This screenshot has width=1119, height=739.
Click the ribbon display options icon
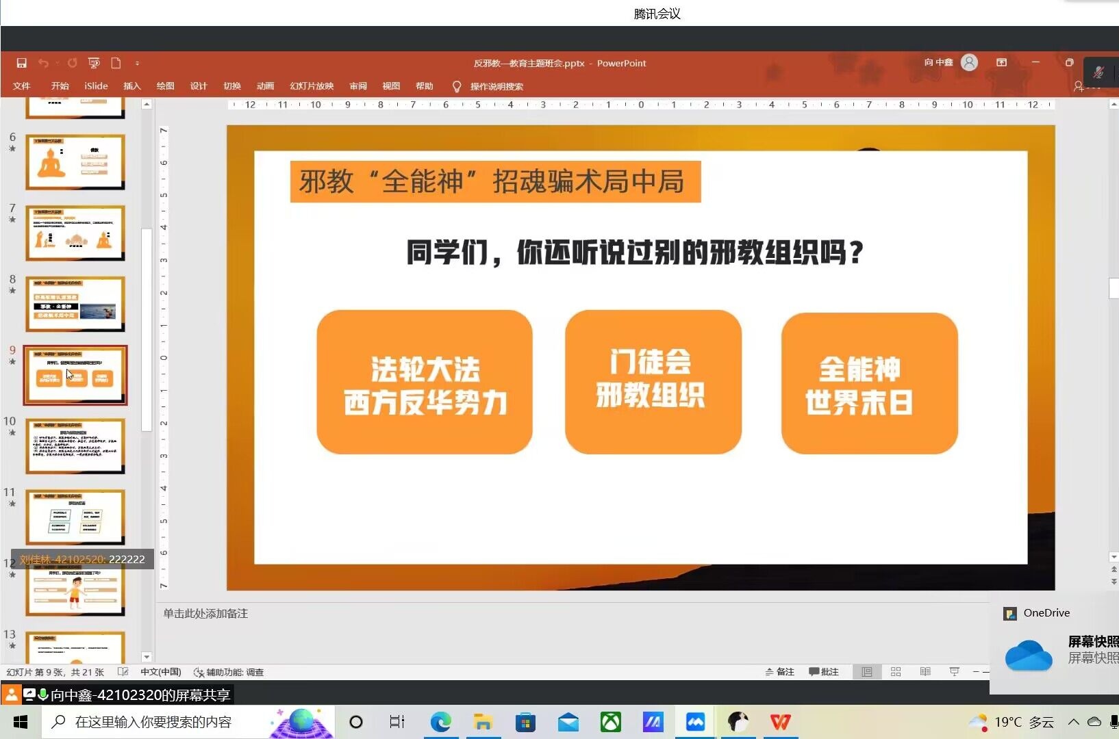tap(1001, 62)
